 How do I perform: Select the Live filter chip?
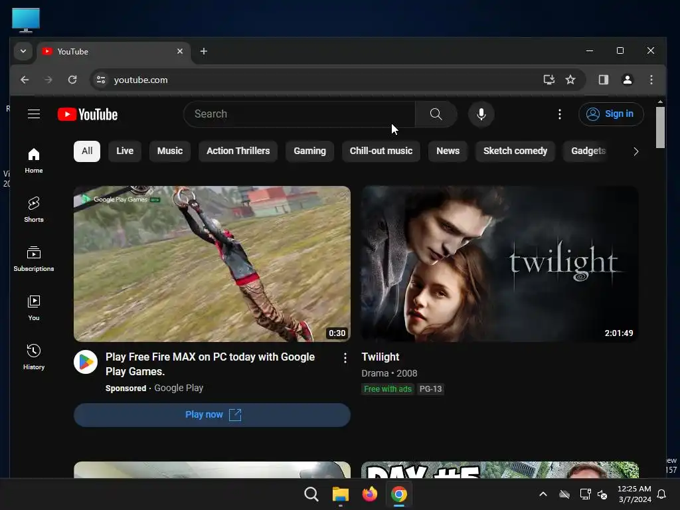click(x=125, y=151)
